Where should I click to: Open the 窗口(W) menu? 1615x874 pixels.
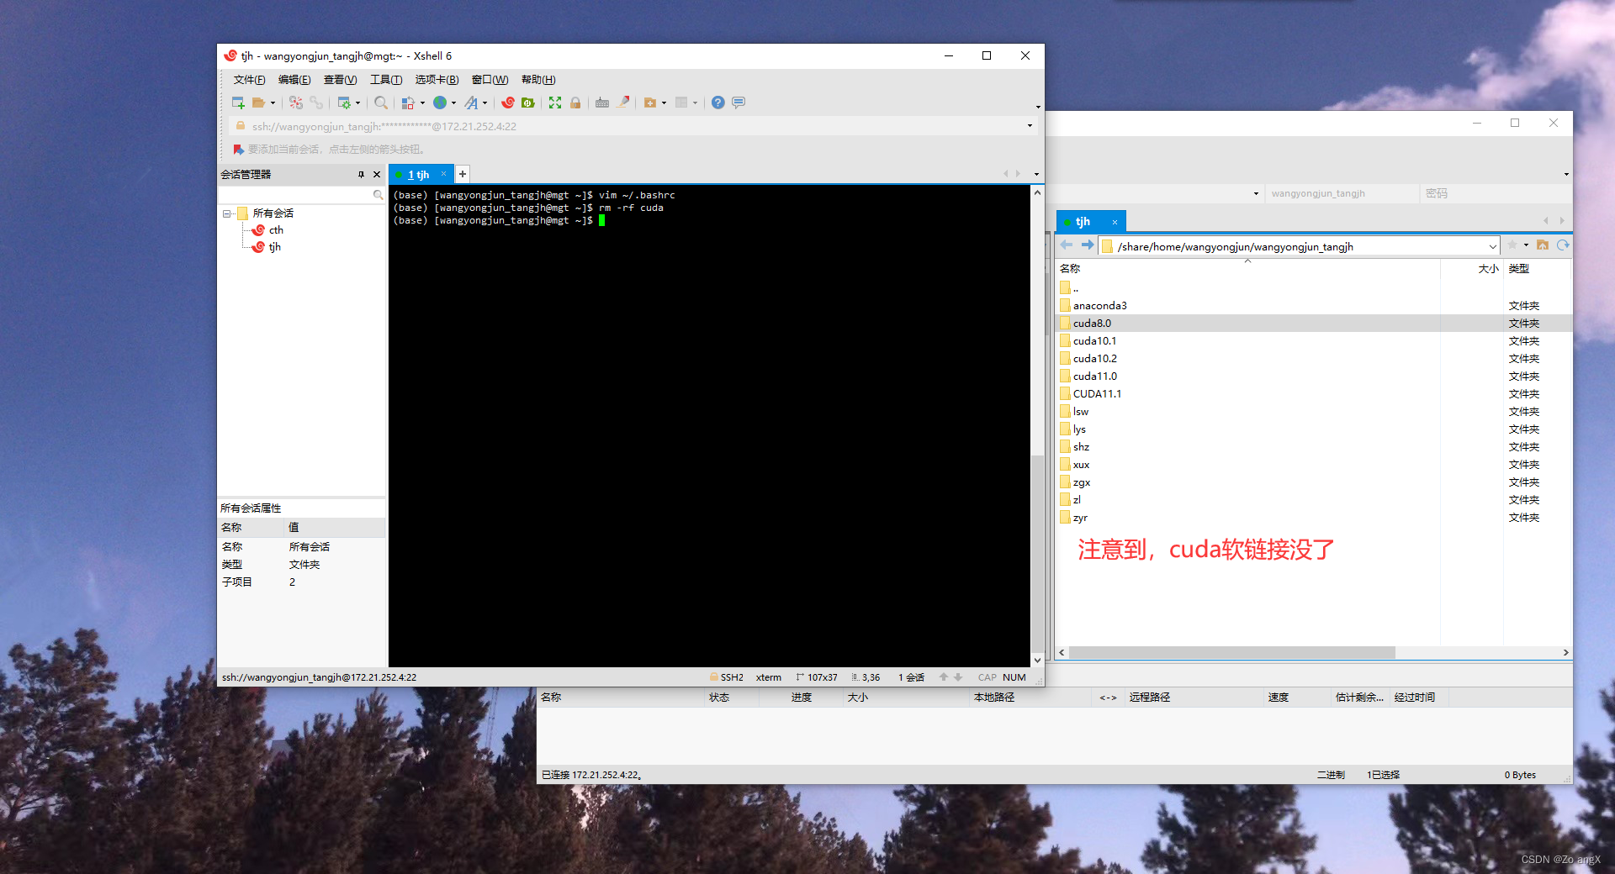pos(490,80)
